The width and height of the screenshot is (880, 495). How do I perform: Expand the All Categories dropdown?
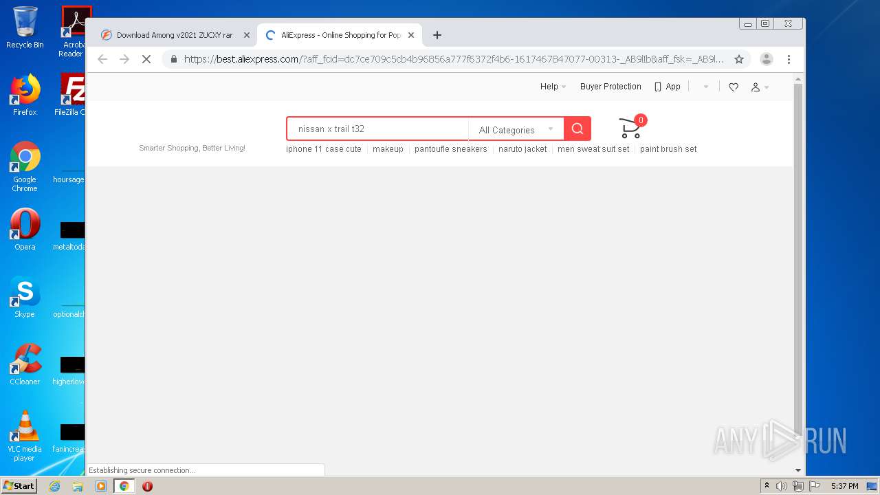click(x=516, y=129)
